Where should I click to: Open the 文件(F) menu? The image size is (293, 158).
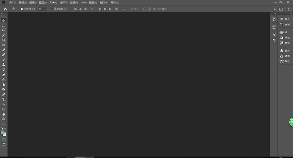(x=13, y=3)
